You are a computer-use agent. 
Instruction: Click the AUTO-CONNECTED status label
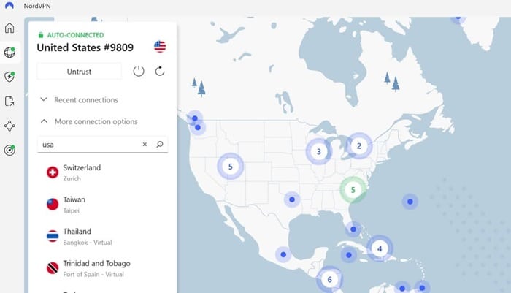[x=76, y=35]
